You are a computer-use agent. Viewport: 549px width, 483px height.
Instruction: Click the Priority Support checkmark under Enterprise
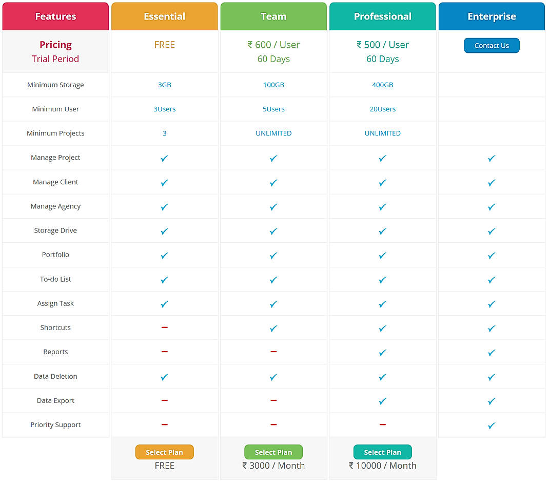[x=492, y=425]
